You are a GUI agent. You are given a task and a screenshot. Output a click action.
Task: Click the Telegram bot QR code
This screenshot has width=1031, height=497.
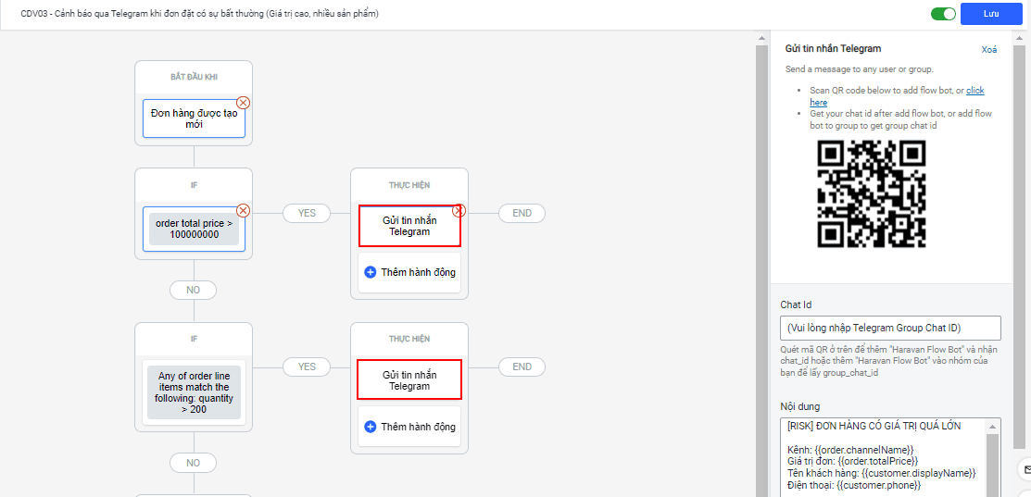(872, 194)
